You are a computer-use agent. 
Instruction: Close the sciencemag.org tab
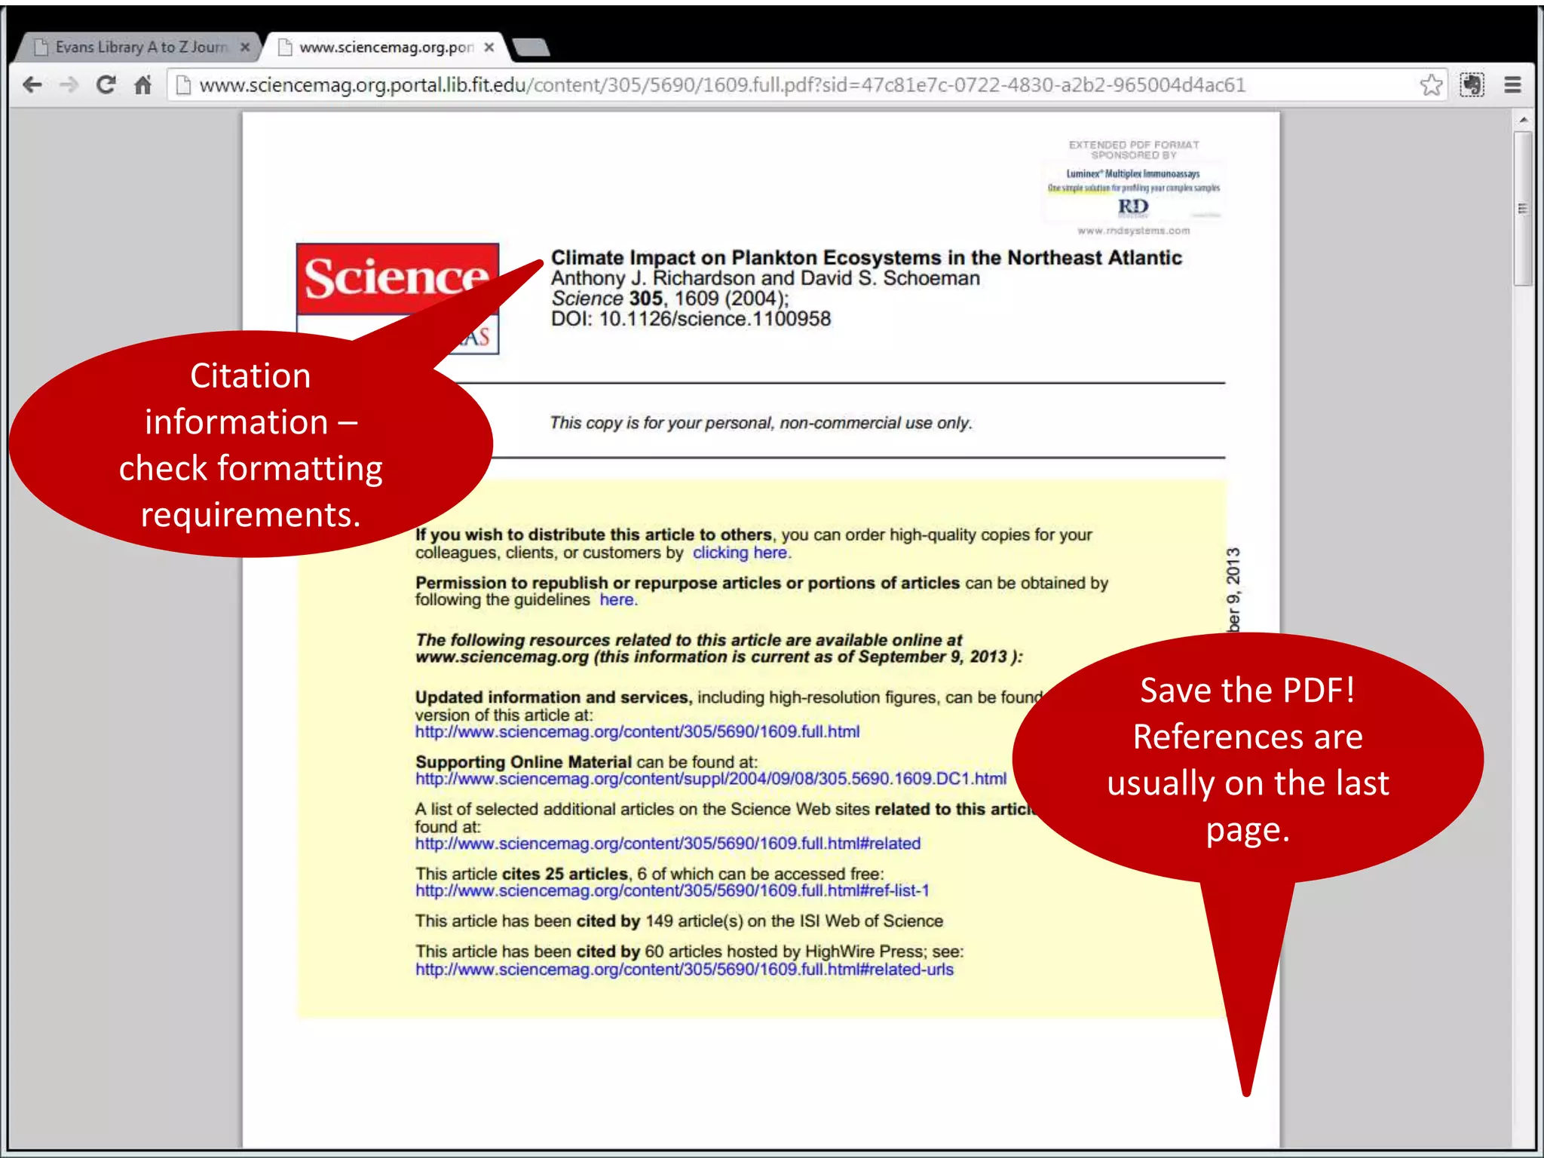[x=489, y=47]
